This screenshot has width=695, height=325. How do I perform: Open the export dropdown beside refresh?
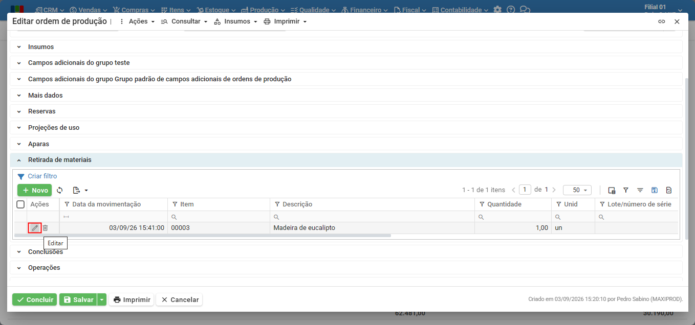(80, 190)
